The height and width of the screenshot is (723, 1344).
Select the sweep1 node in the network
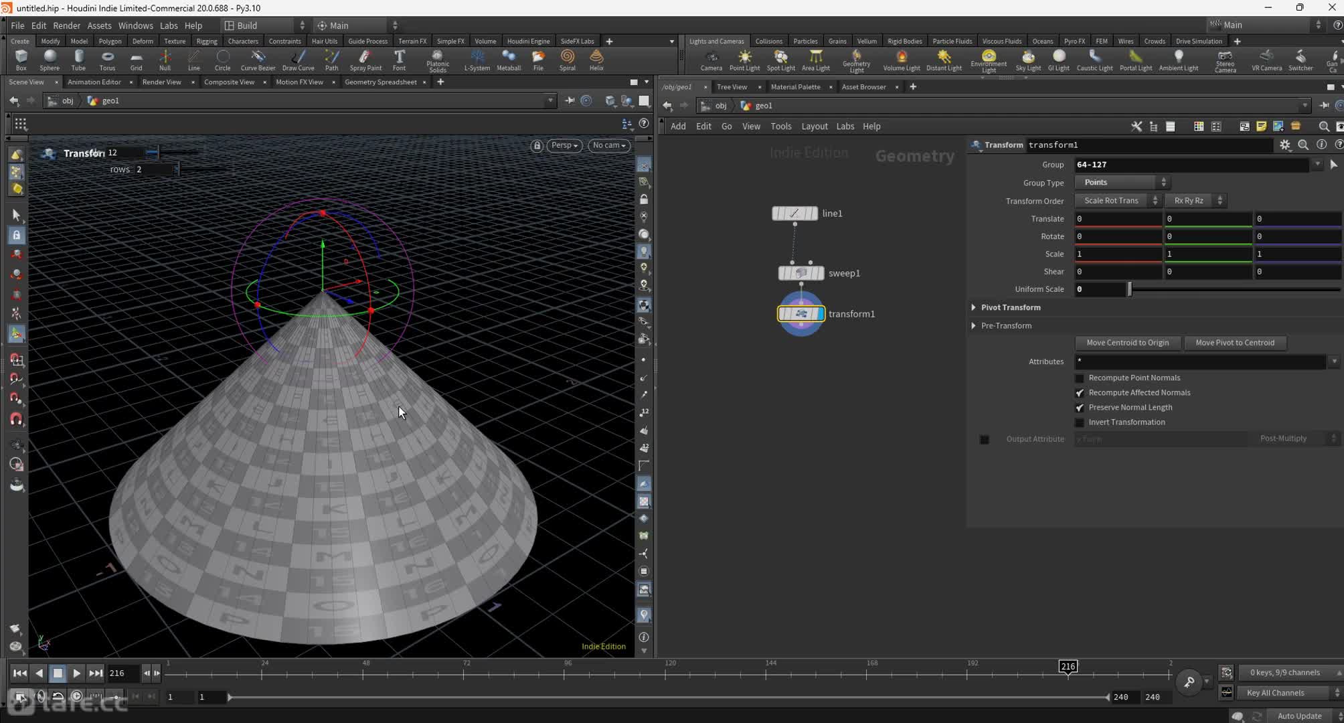(x=801, y=272)
